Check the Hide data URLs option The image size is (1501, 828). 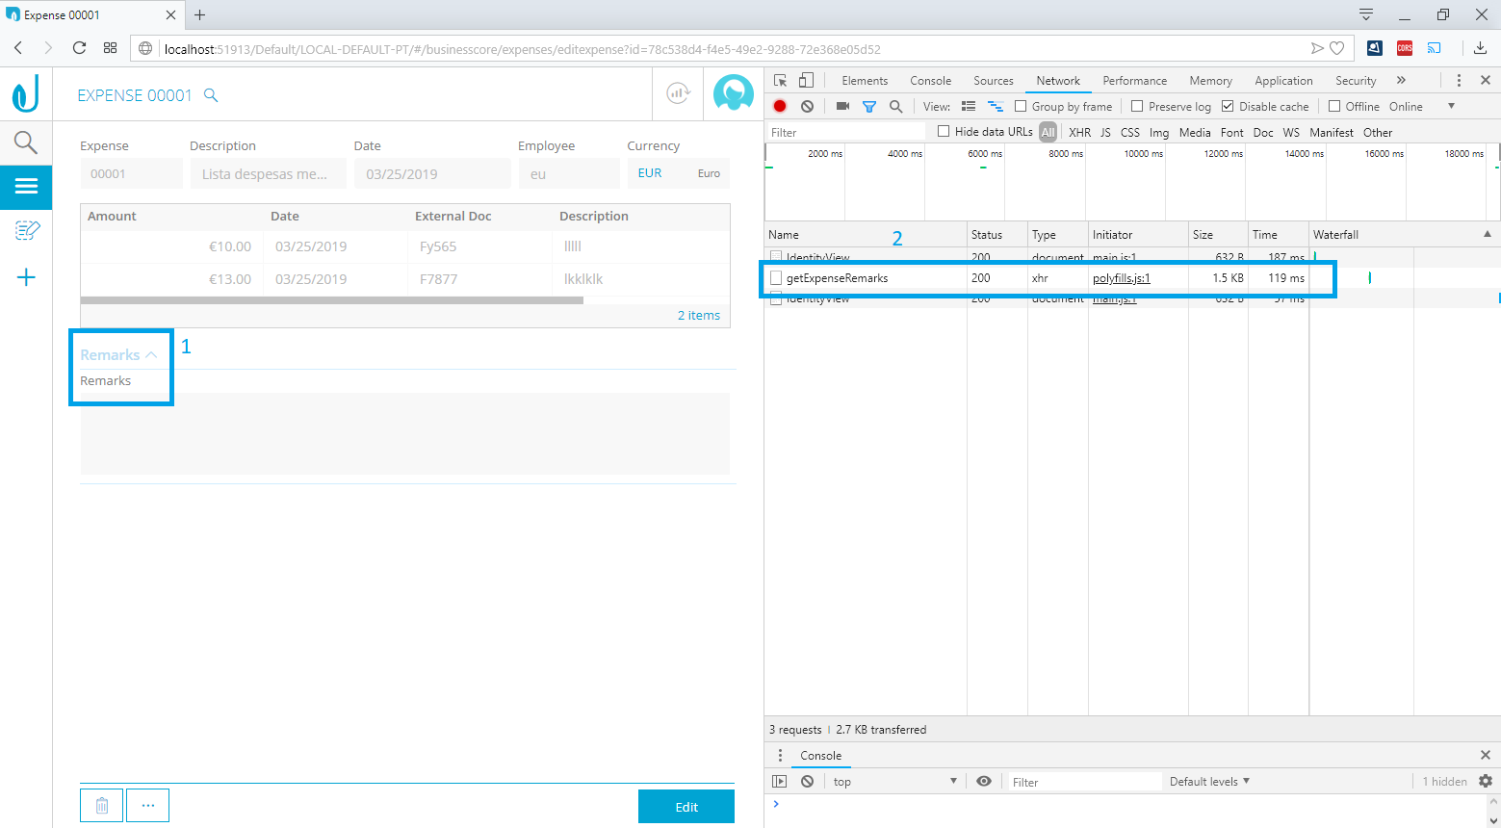(944, 131)
